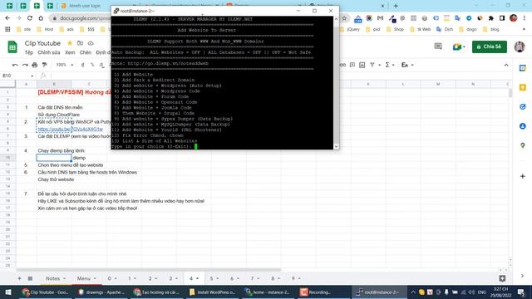Open the Chỉnh sửa menu
Screen dimensions: 532x299
(x=49, y=52)
